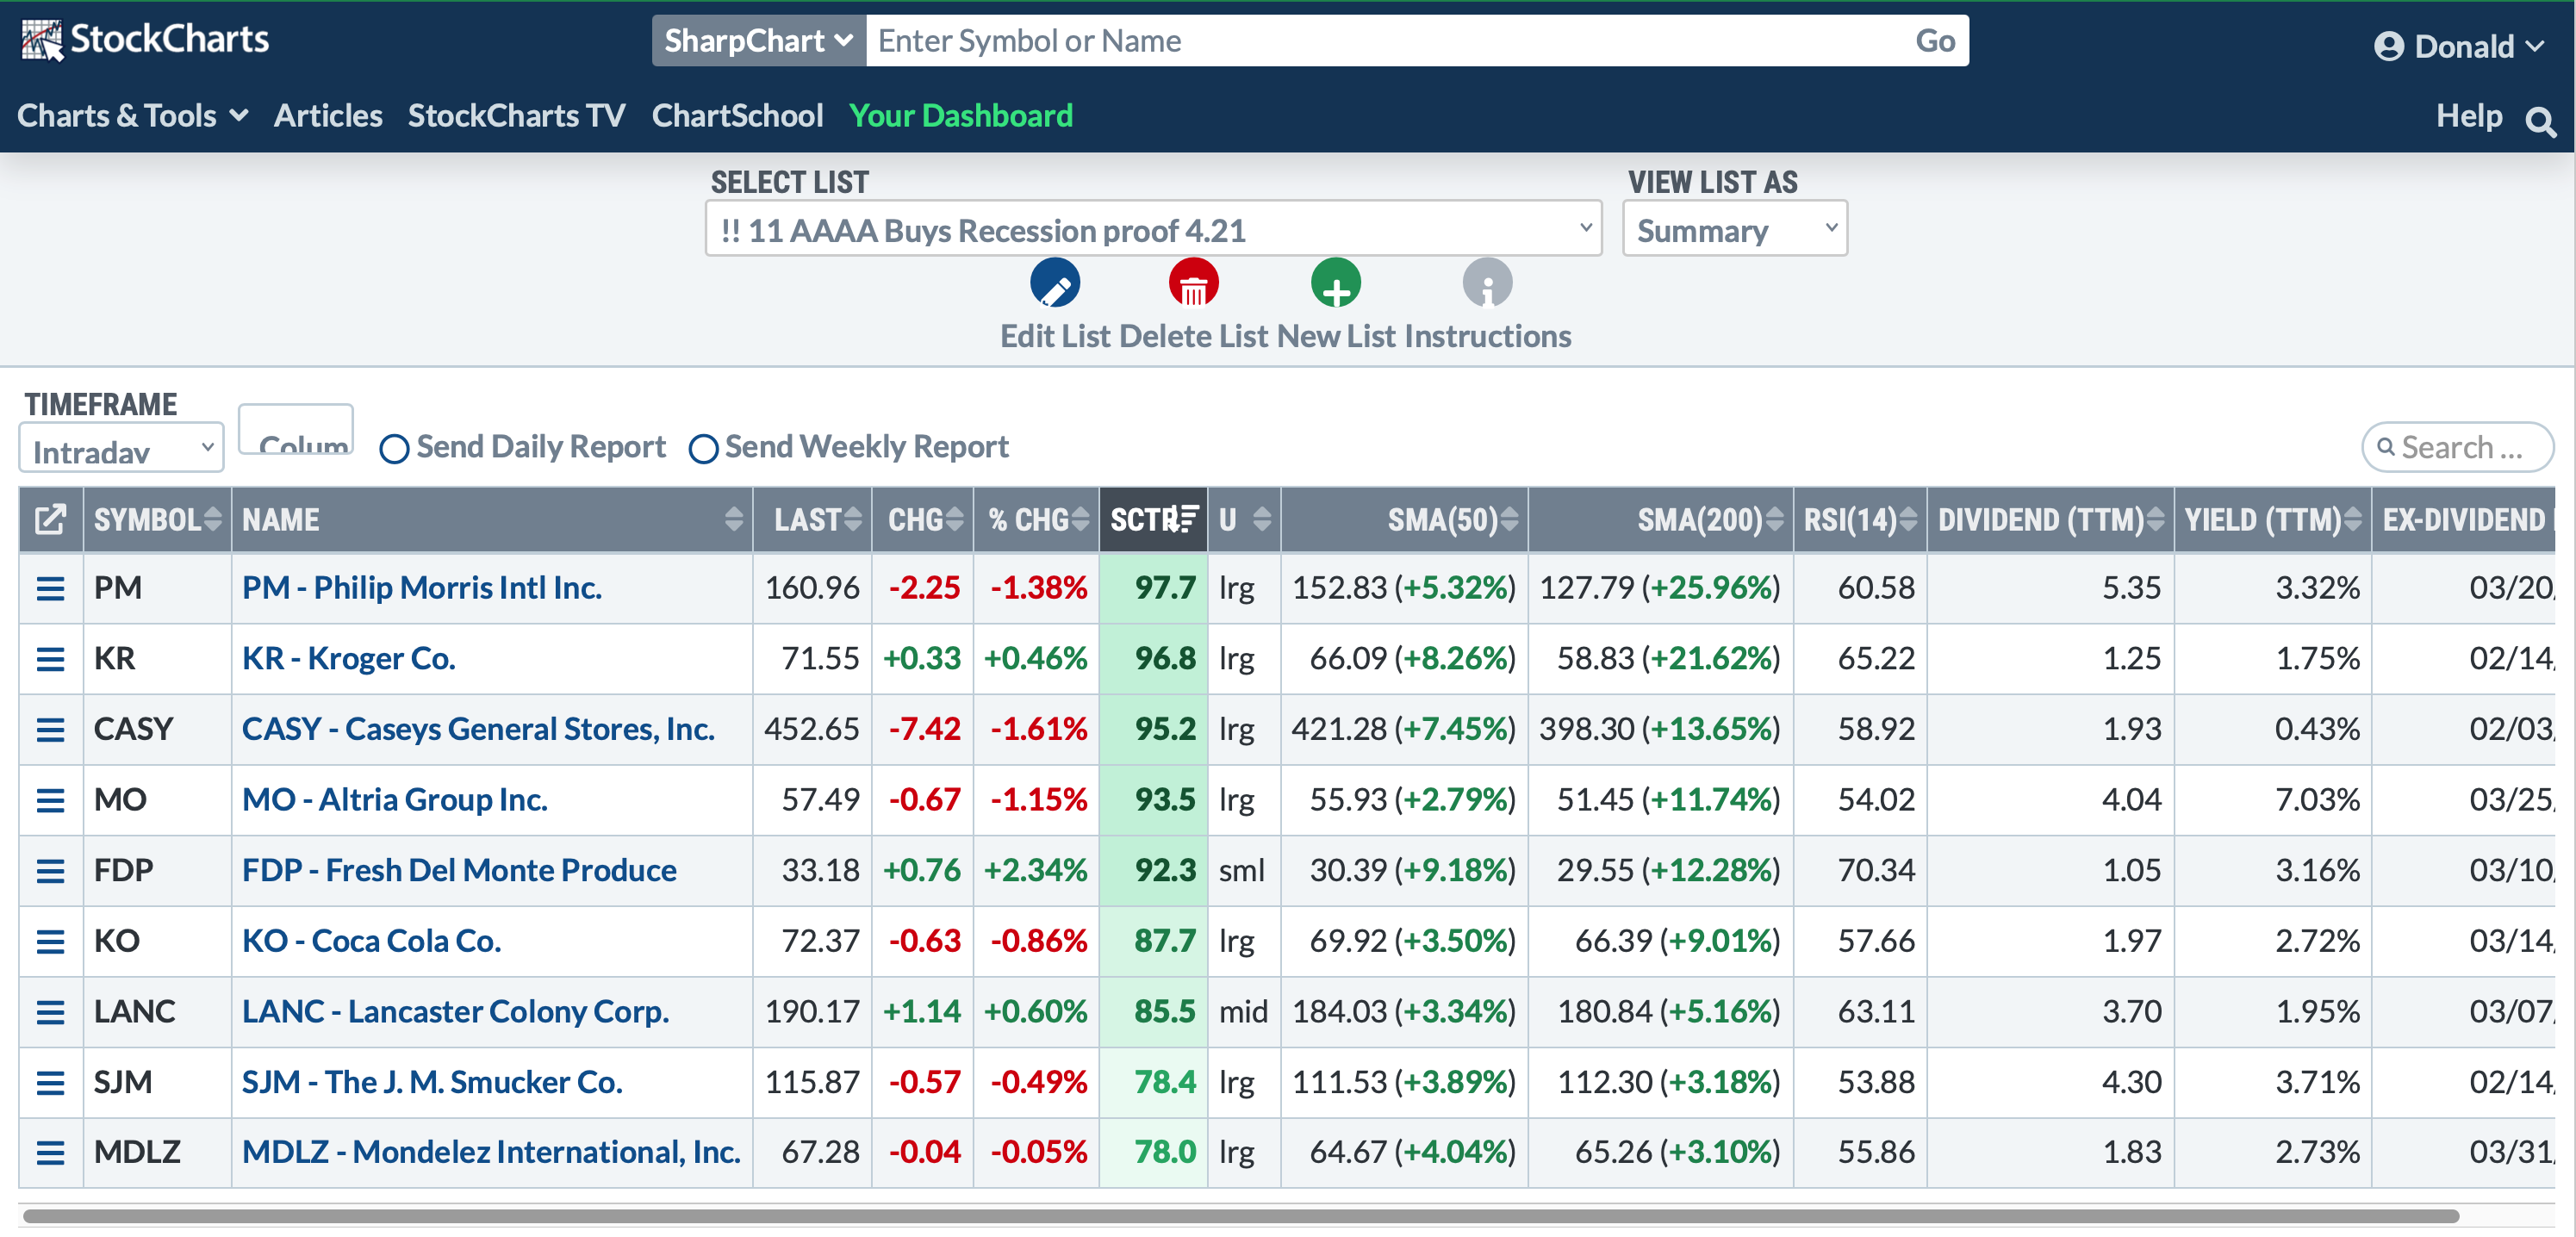Sort by RSI(14) column
The image size is (2576, 1237).
pyautogui.click(x=1861, y=519)
